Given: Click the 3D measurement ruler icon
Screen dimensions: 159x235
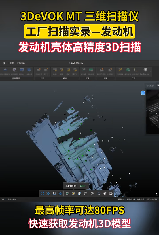Looking at the screenshot, I should (120, 70).
